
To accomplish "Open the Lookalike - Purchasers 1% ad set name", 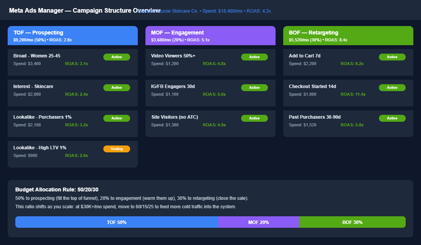I will click(x=42, y=117).
